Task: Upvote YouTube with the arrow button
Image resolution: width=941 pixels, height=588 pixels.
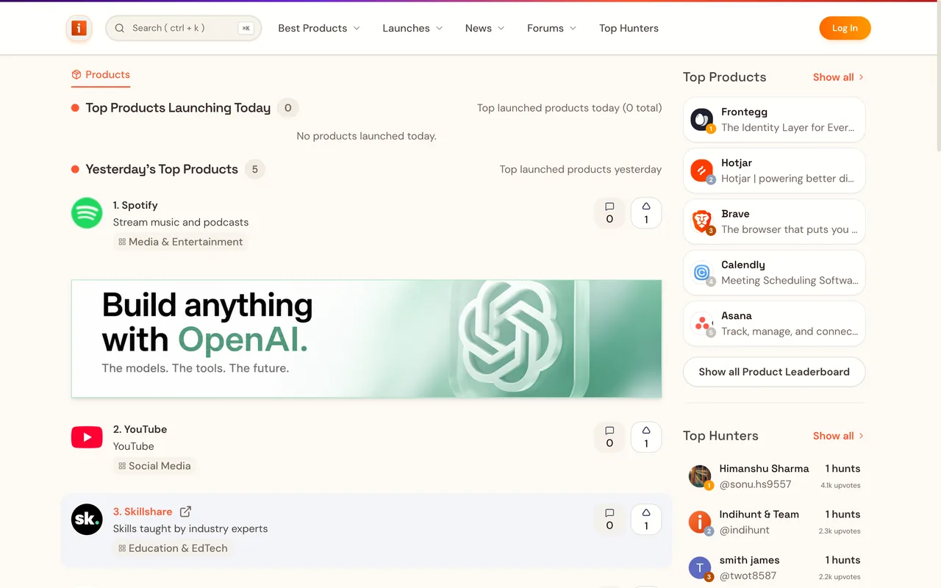Action: click(x=646, y=437)
